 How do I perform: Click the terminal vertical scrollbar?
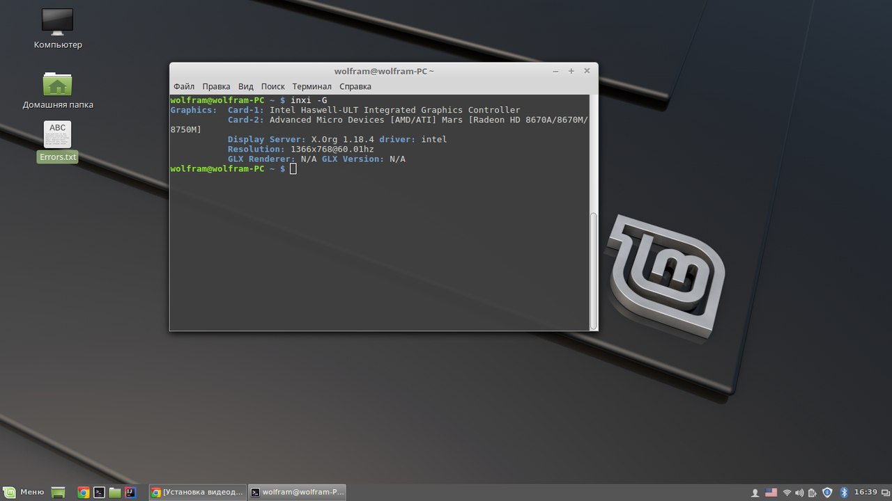tap(594, 270)
